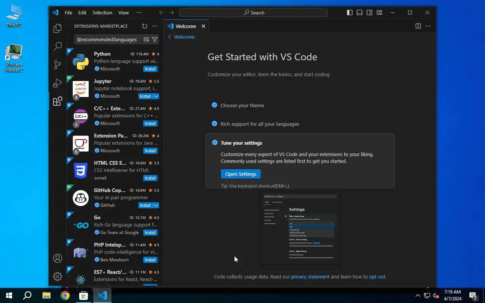Viewport: 485px width, 303px height.
Task: Split the editor to the right
Action: click(x=418, y=26)
